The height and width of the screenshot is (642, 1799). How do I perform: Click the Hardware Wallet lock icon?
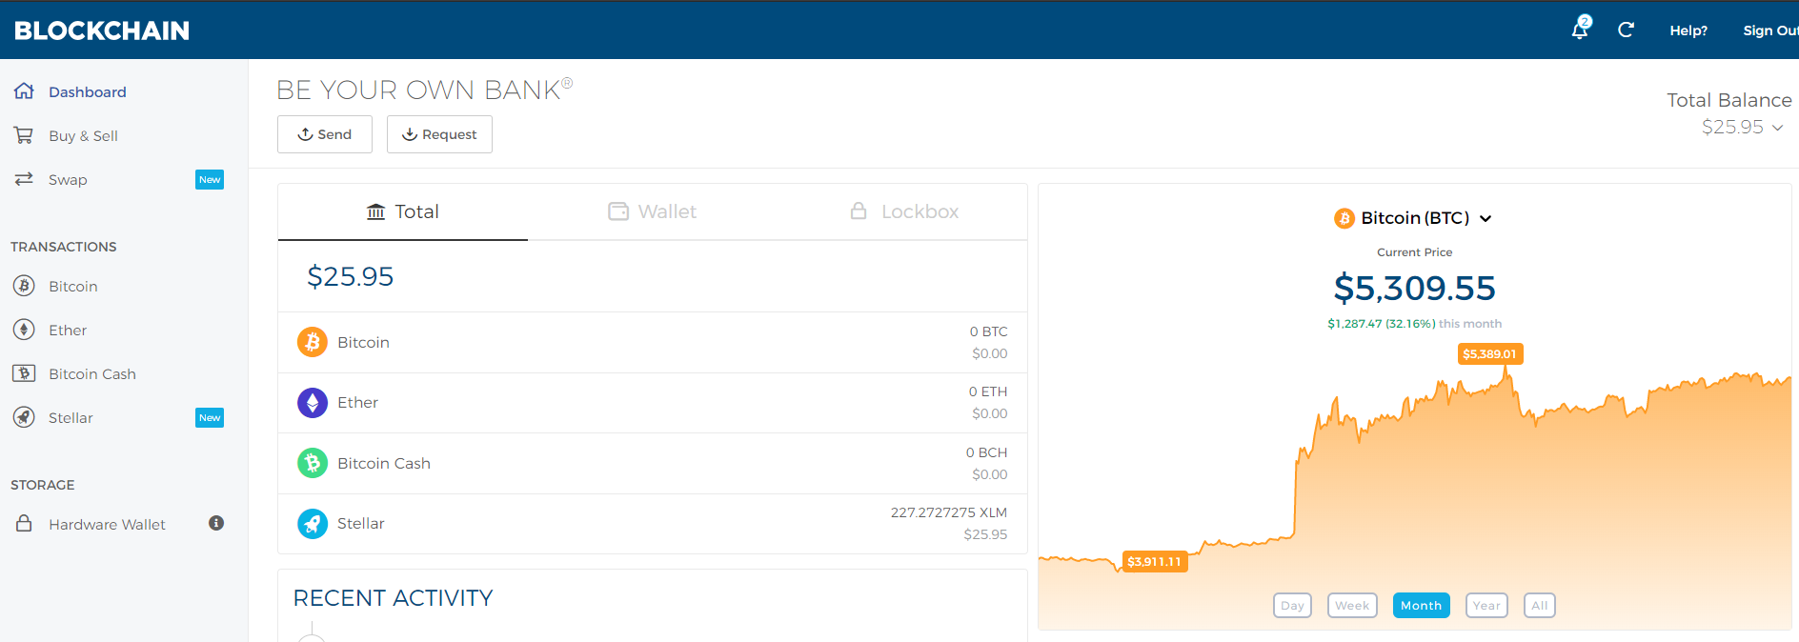[24, 523]
